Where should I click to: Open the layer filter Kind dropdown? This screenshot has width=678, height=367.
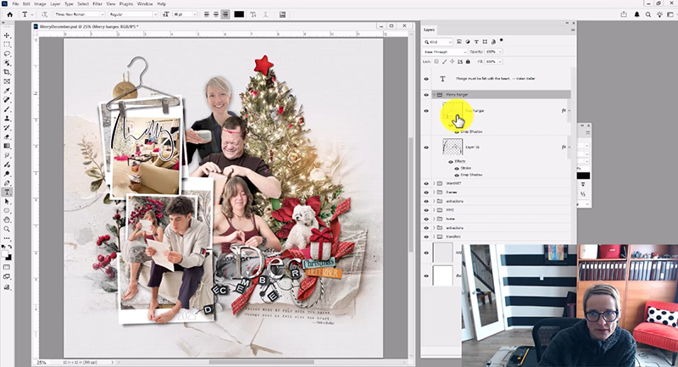pyautogui.click(x=438, y=42)
